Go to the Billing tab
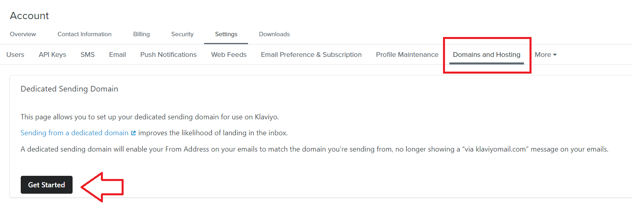 pyautogui.click(x=142, y=34)
